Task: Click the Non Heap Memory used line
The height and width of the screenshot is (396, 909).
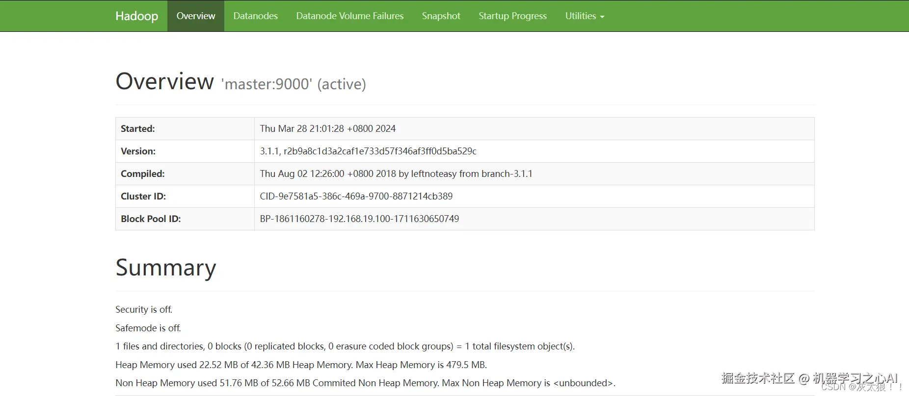Action: (x=365, y=383)
